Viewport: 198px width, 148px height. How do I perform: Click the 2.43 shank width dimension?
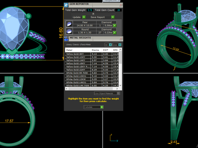[x=174, y=142]
